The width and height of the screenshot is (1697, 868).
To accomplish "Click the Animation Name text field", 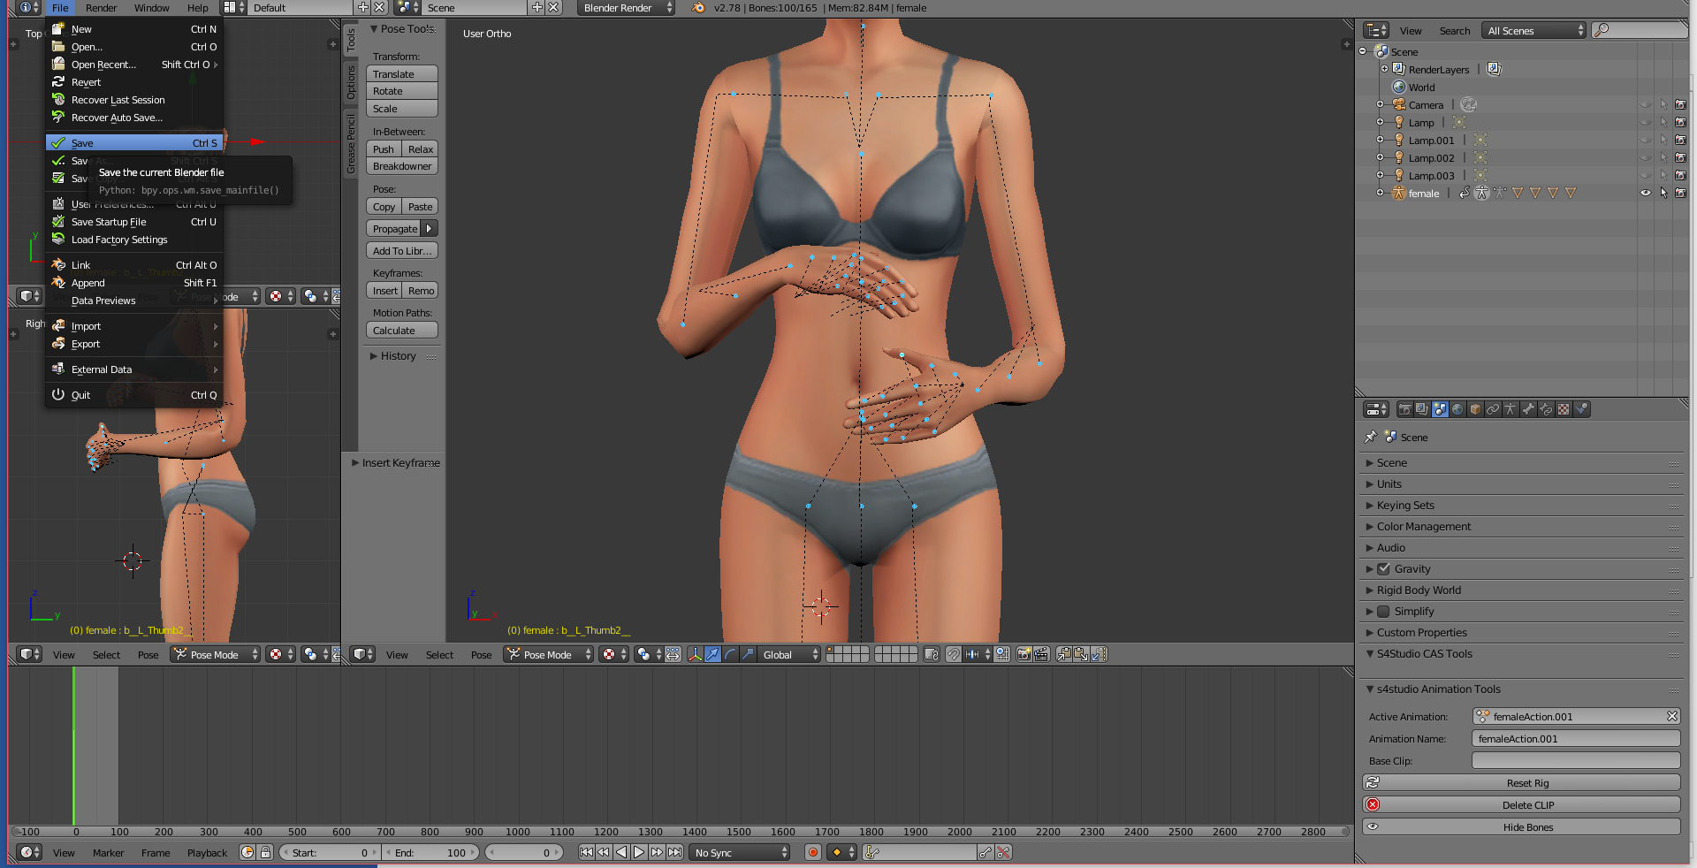I will tap(1575, 739).
